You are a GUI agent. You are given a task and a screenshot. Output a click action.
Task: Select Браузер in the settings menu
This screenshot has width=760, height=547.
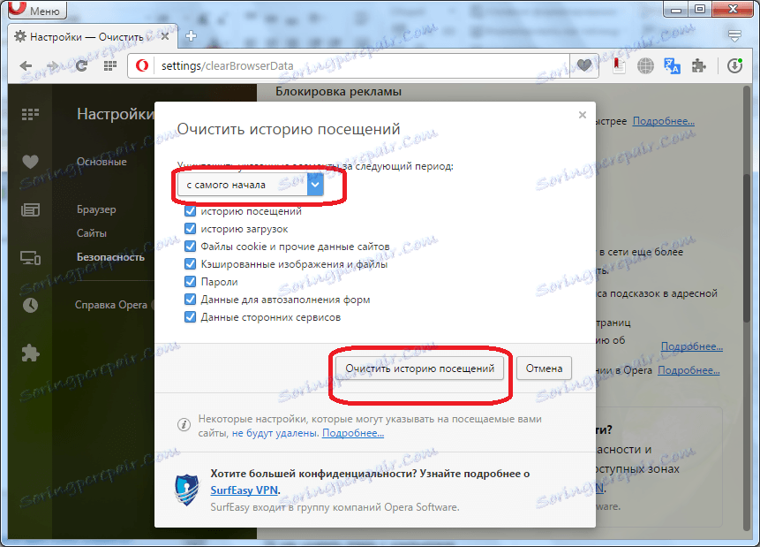[x=96, y=209]
